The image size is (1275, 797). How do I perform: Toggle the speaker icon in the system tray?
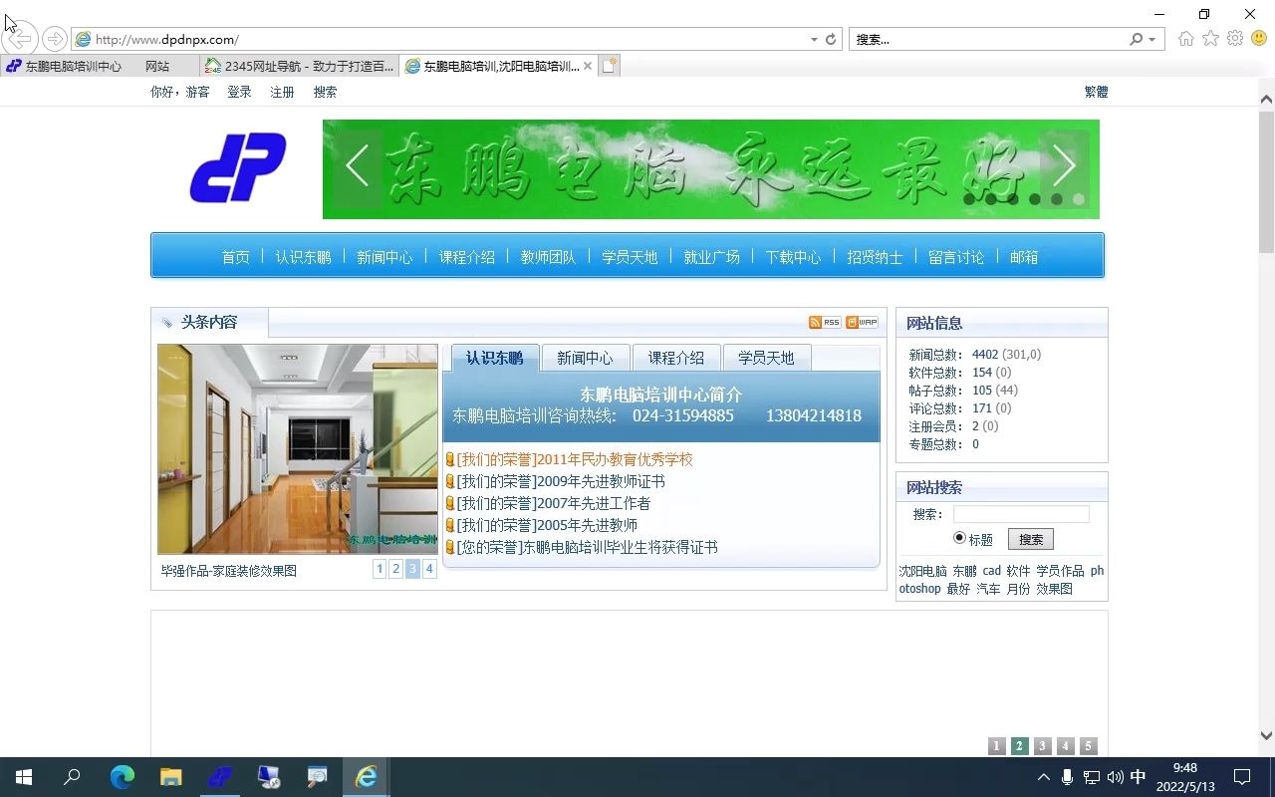point(1116,777)
